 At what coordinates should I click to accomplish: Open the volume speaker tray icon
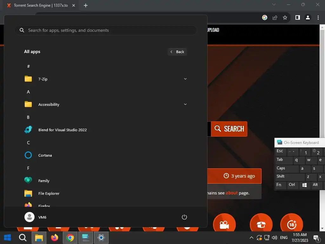[x=275, y=238]
